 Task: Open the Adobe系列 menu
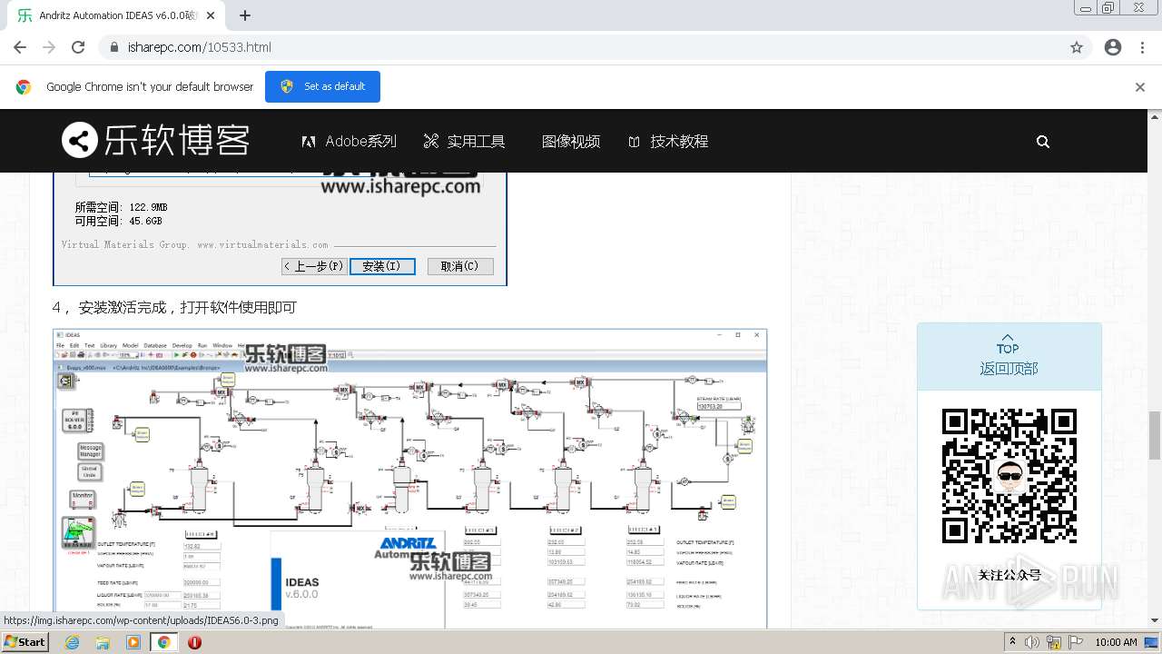click(350, 142)
